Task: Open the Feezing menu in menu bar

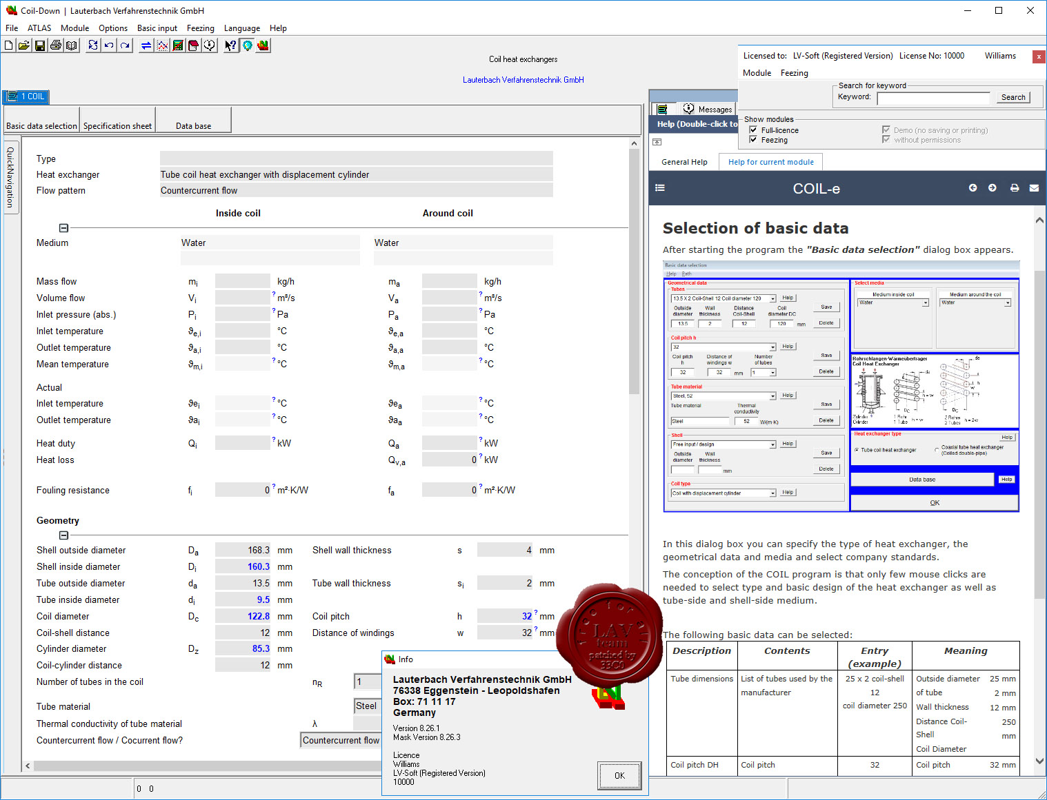Action: (200, 28)
